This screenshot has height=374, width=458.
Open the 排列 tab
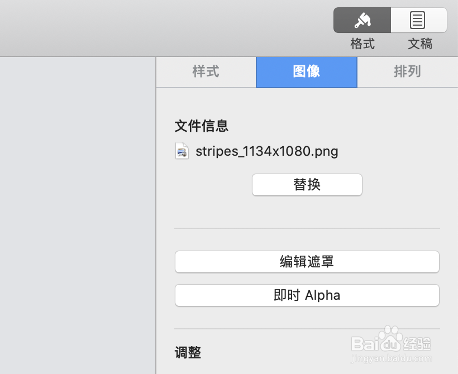point(407,72)
